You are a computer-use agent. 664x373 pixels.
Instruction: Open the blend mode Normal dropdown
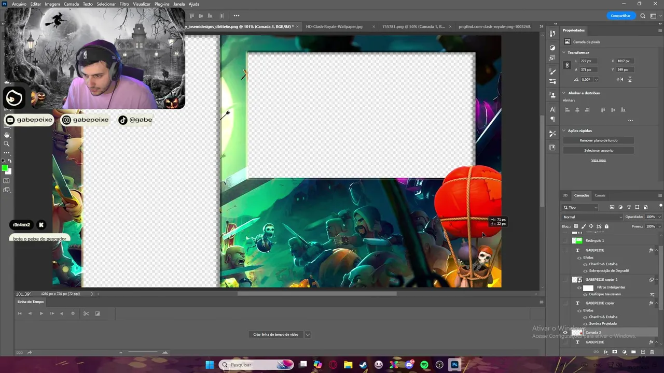click(592, 217)
